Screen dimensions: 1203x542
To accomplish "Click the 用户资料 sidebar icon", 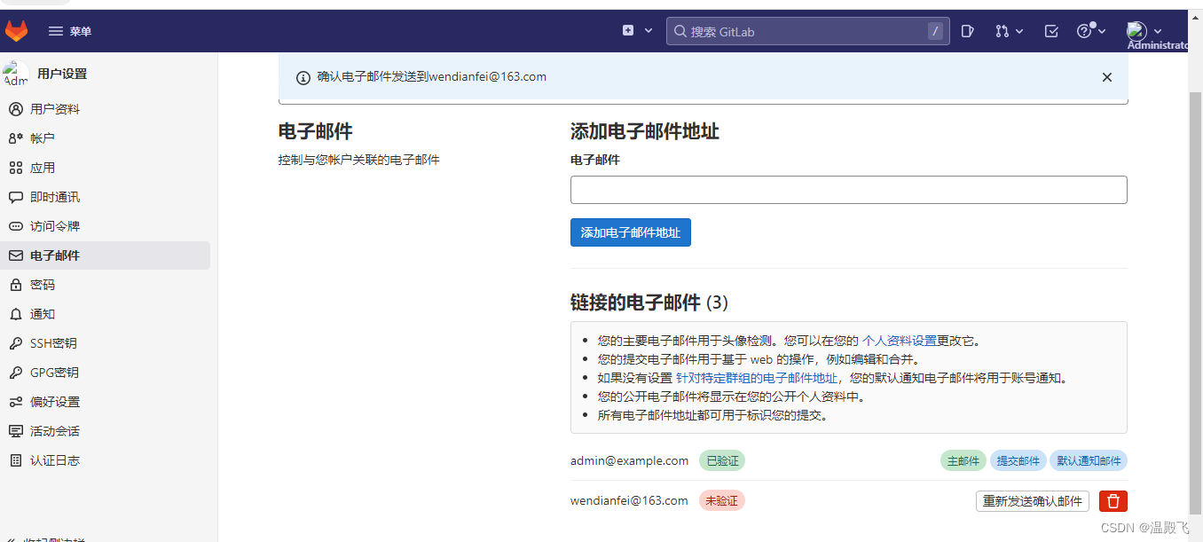I will click(x=15, y=109).
